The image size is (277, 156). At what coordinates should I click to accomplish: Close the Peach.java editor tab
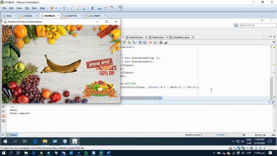tap(167, 37)
